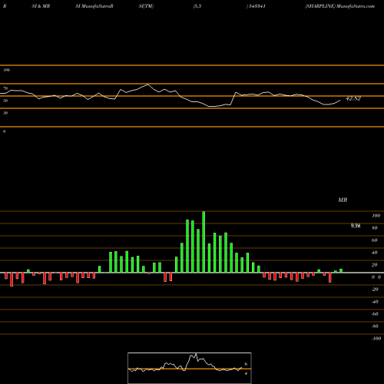The height and width of the screenshot is (384, 384).
Task: Click the SI(TM) header text
Action: pyautogui.click(x=146, y=6)
